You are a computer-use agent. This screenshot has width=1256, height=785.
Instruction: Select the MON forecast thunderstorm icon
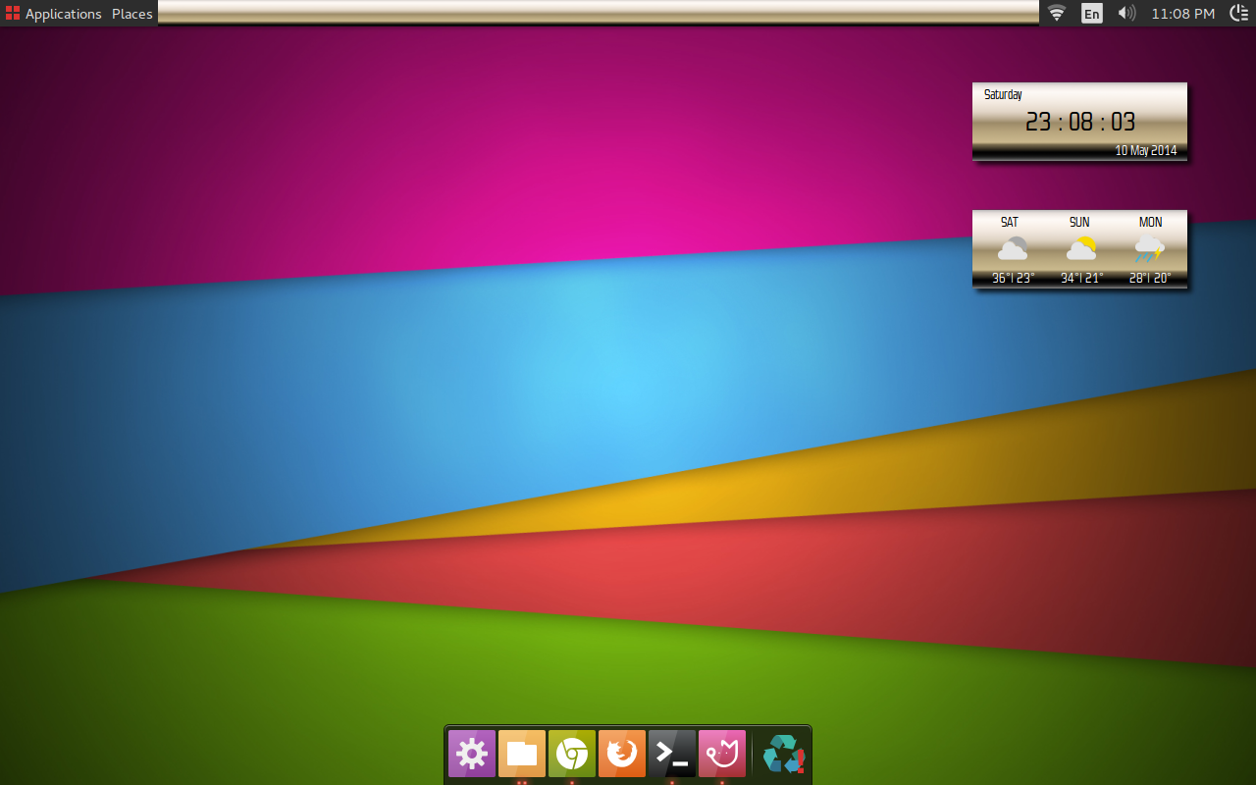tap(1149, 249)
